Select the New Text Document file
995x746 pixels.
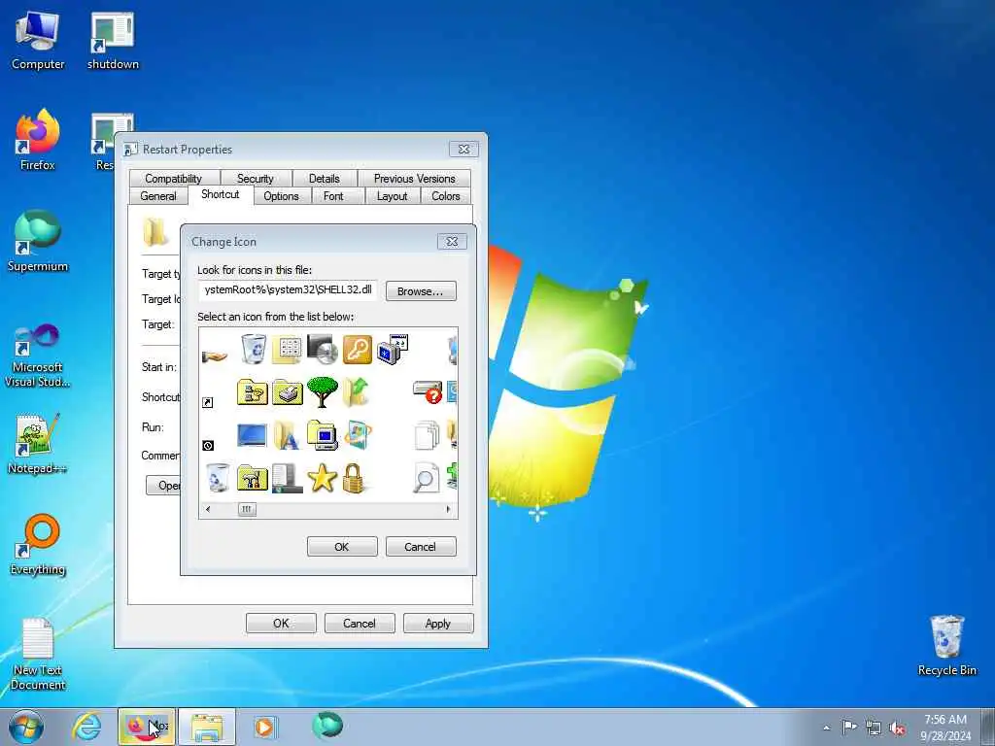click(38, 654)
